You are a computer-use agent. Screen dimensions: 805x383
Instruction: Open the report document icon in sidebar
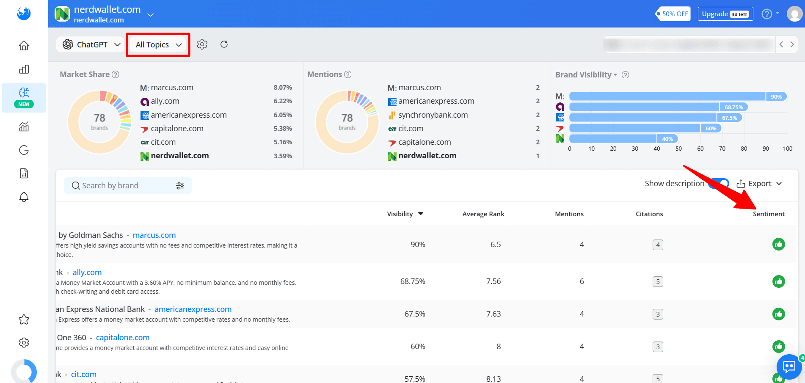24,174
